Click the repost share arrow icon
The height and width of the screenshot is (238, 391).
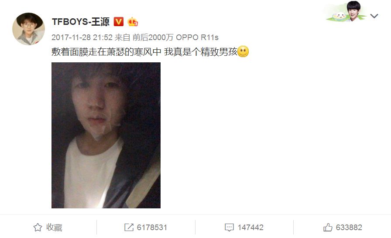[129, 227]
